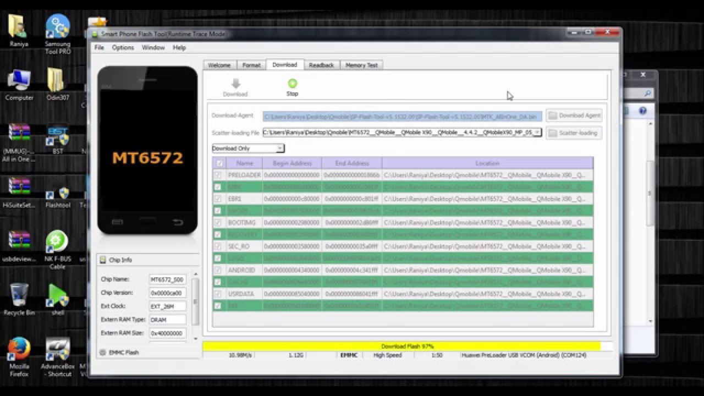
Task: Open the Options menu
Action: tap(123, 48)
